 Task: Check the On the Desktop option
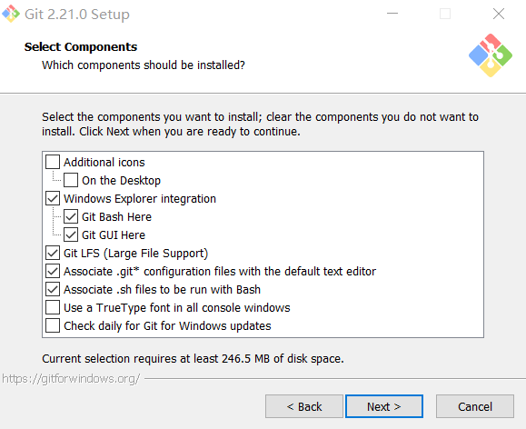pos(71,180)
